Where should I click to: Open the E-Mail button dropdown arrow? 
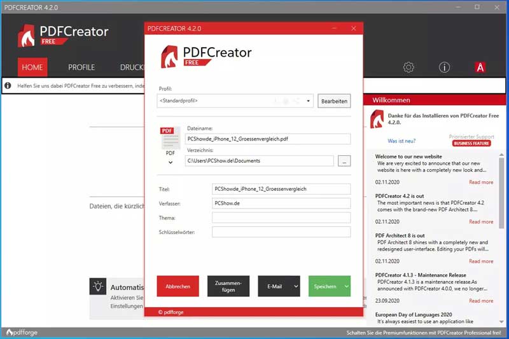296,286
